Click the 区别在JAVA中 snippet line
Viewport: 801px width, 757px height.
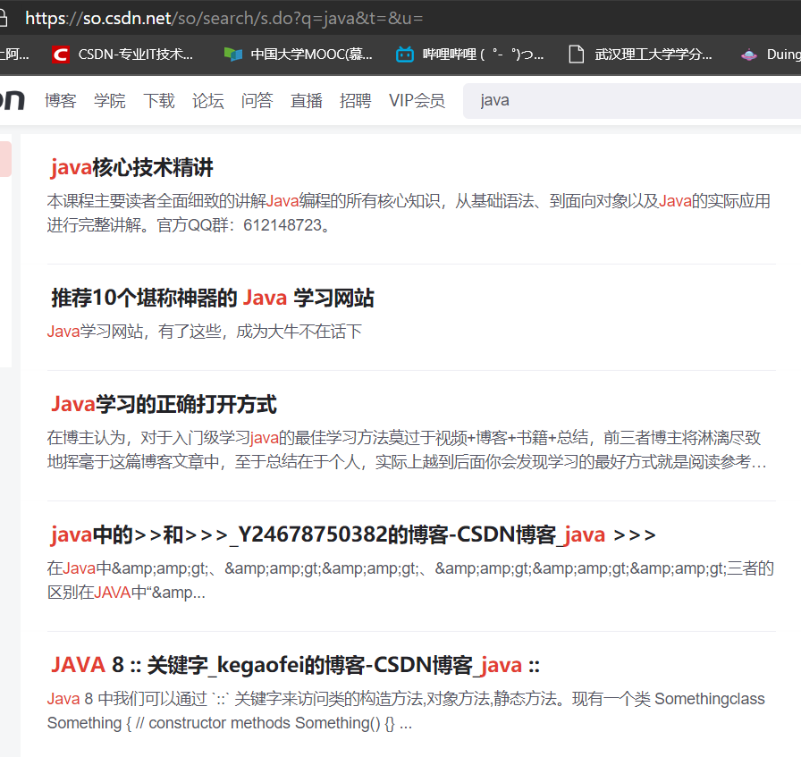click(x=126, y=593)
